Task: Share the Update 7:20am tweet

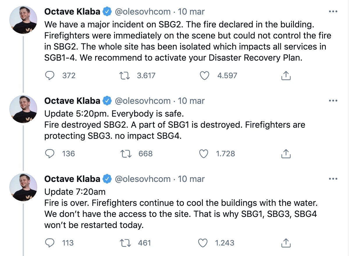Action: coord(286,243)
